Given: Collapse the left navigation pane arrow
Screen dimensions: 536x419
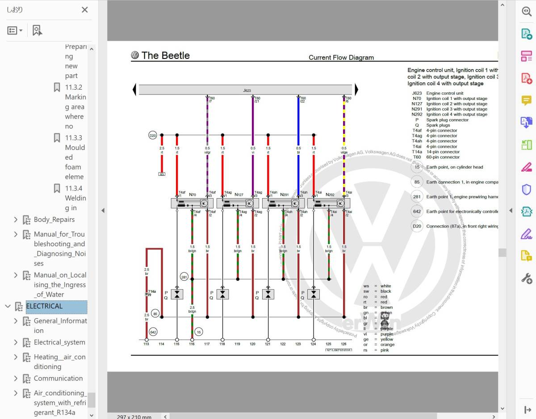Looking at the screenshot, I should (103, 210).
